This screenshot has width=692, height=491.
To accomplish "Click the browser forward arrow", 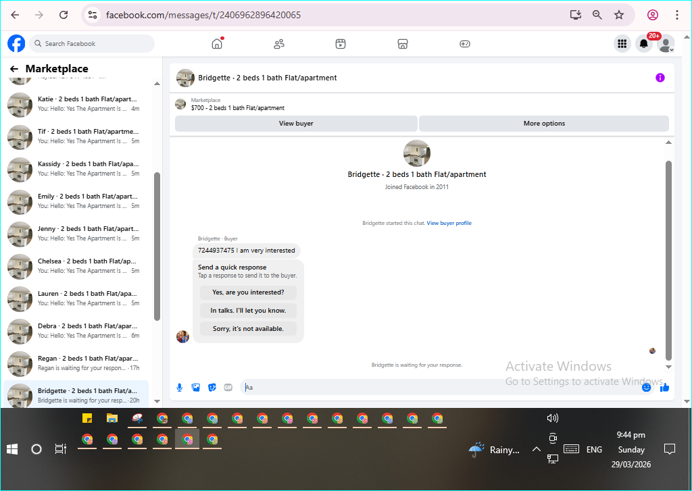I will [x=39, y=15].
